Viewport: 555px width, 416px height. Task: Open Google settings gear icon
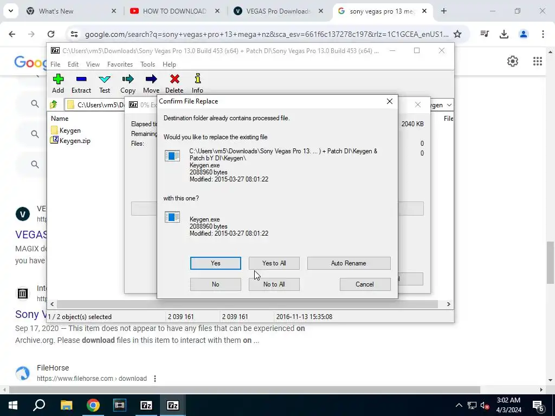[512, 61]
